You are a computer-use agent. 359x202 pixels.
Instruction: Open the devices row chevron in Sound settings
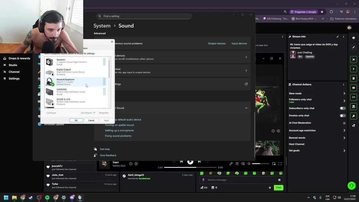pyautogui.click(x=246, y=57)
